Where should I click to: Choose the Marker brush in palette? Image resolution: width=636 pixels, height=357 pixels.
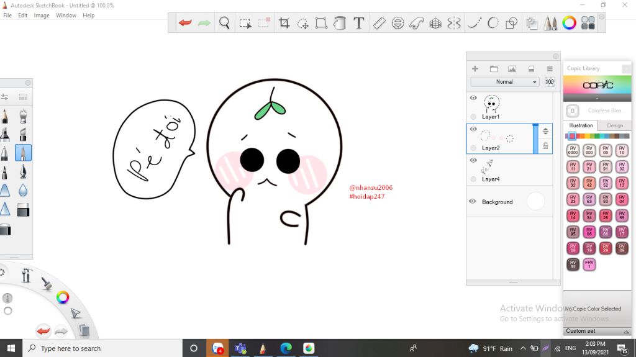pyautogui.click(x=5, y=134)
